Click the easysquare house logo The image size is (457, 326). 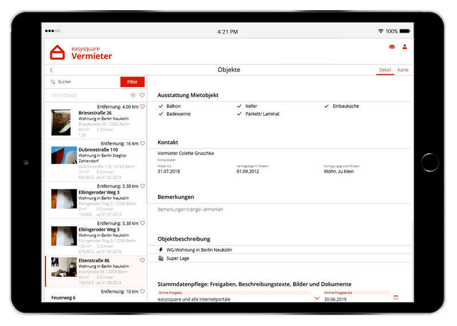pyautogui.click(x=58, y=53)
